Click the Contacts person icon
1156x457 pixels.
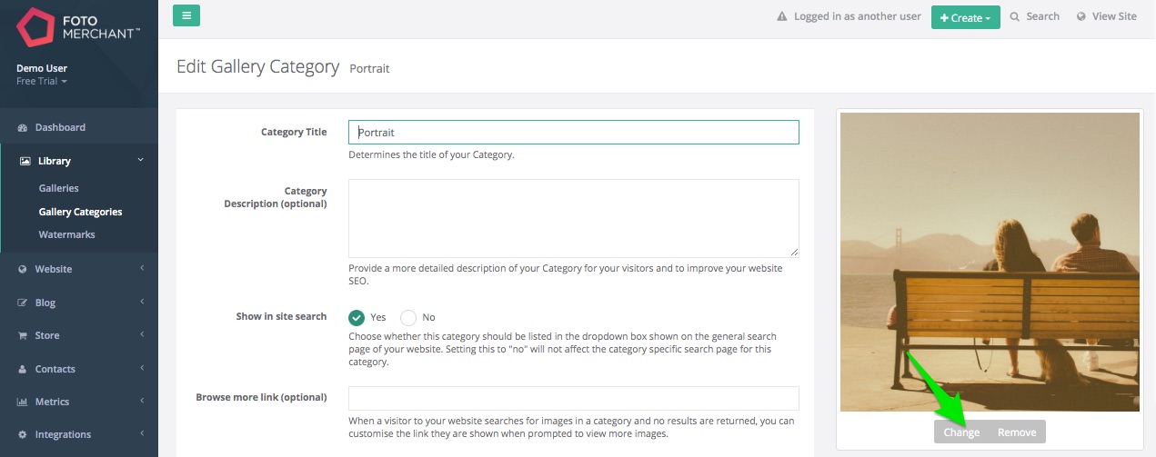coord(23,370)
